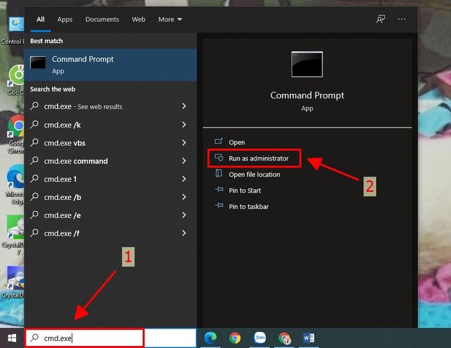Click search magnifier icon beside cmd.exe /f
Screen dimensions: 451x348
[35, 233]
